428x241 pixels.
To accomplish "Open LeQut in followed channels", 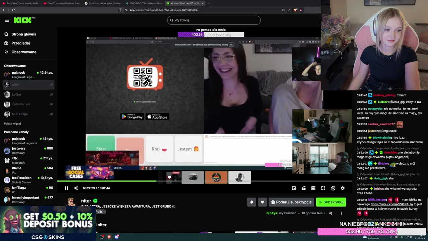I will pyautogui.click(x=28, y=94).
